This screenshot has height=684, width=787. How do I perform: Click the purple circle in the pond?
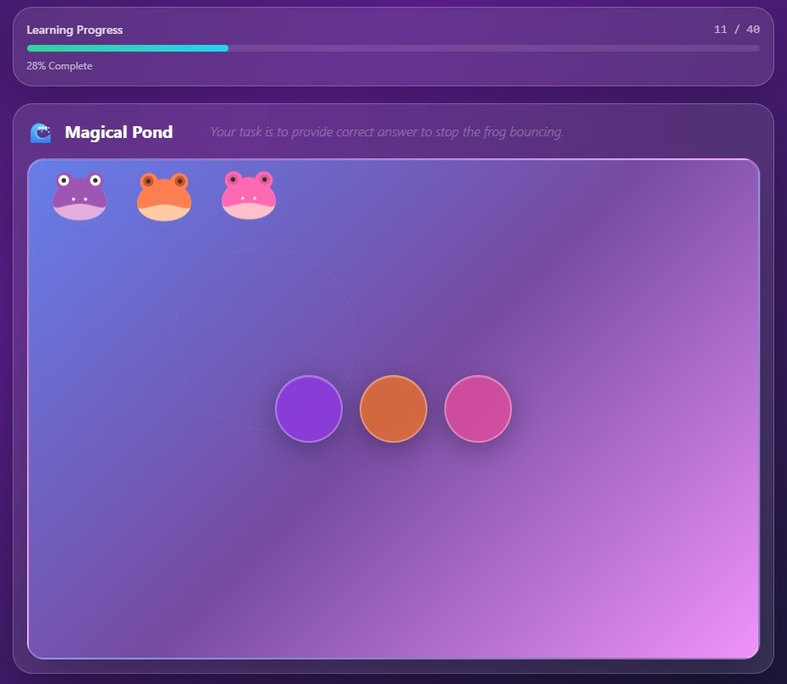click(309, 409)
